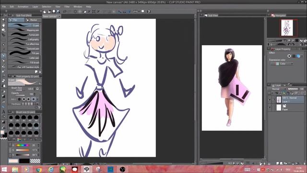Adjust the Hue slider in the color panel
307x173 pixels.
23,145
